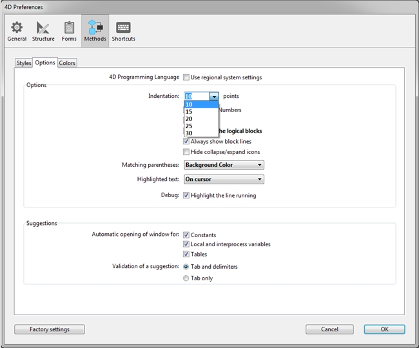The image size is (419, 348).
Task: Choose Tab and delimiters validation option
Action: point(186,267)
